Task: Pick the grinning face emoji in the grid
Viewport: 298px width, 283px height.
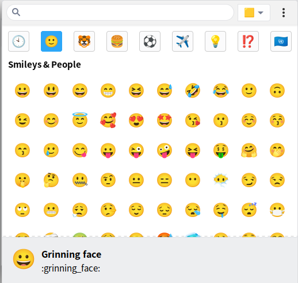Action: [22, 90]
